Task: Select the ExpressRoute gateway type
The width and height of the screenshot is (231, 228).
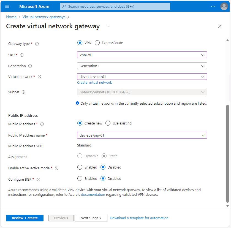Action: tap(97, 43)
